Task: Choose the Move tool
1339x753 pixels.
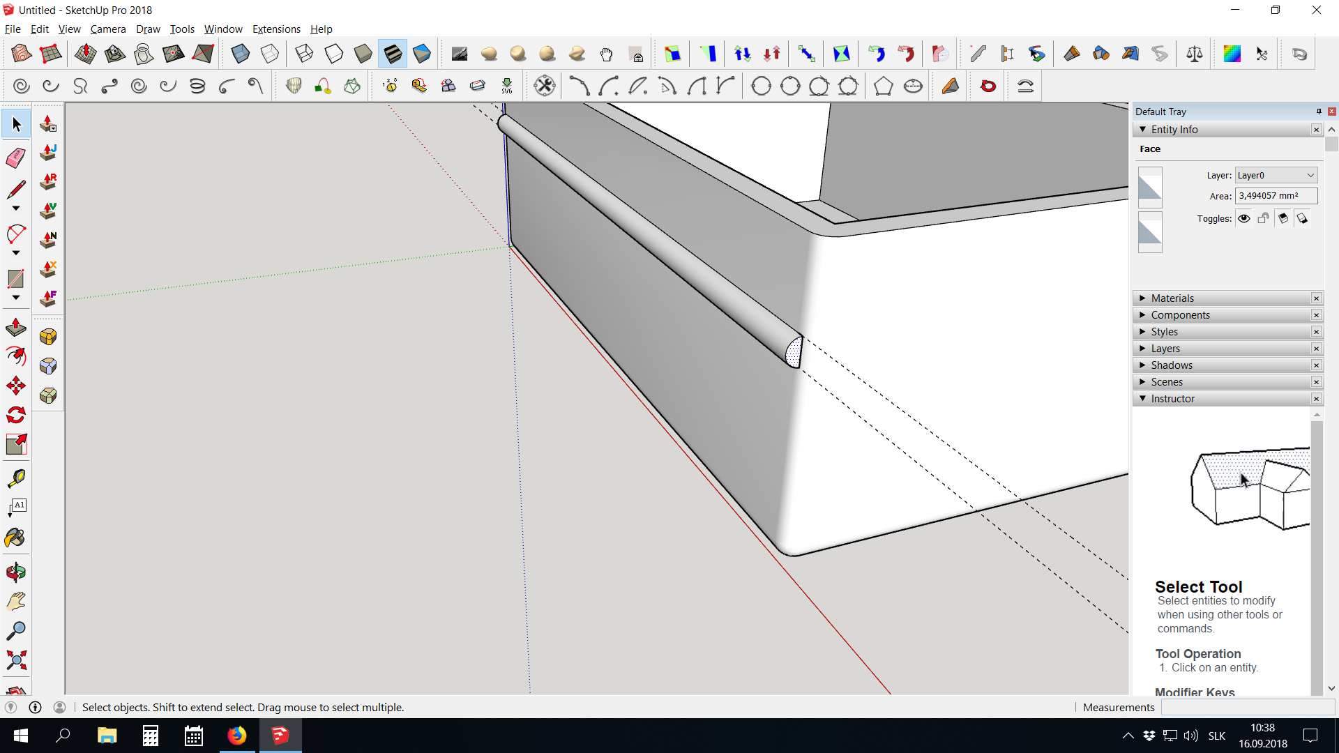Action: (x=16, y=386)
